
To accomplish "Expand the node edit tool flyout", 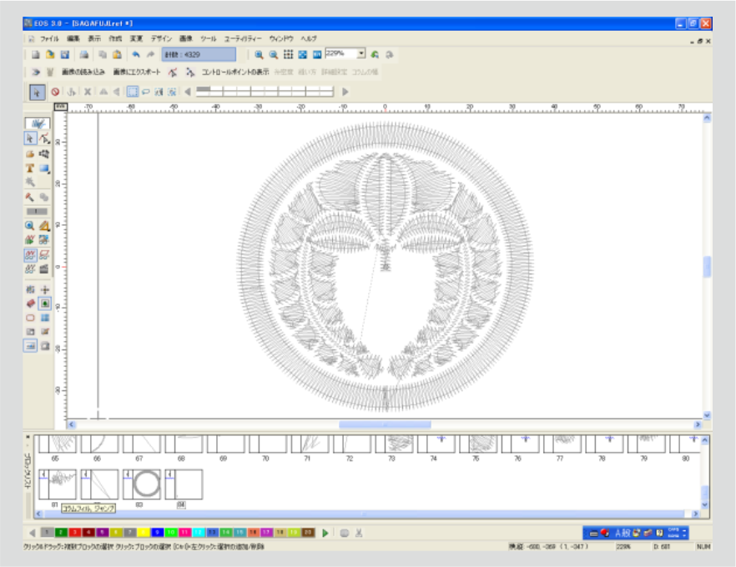I will click(44, 138).
